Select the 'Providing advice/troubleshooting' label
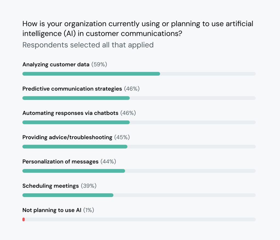 click(67, 137)
